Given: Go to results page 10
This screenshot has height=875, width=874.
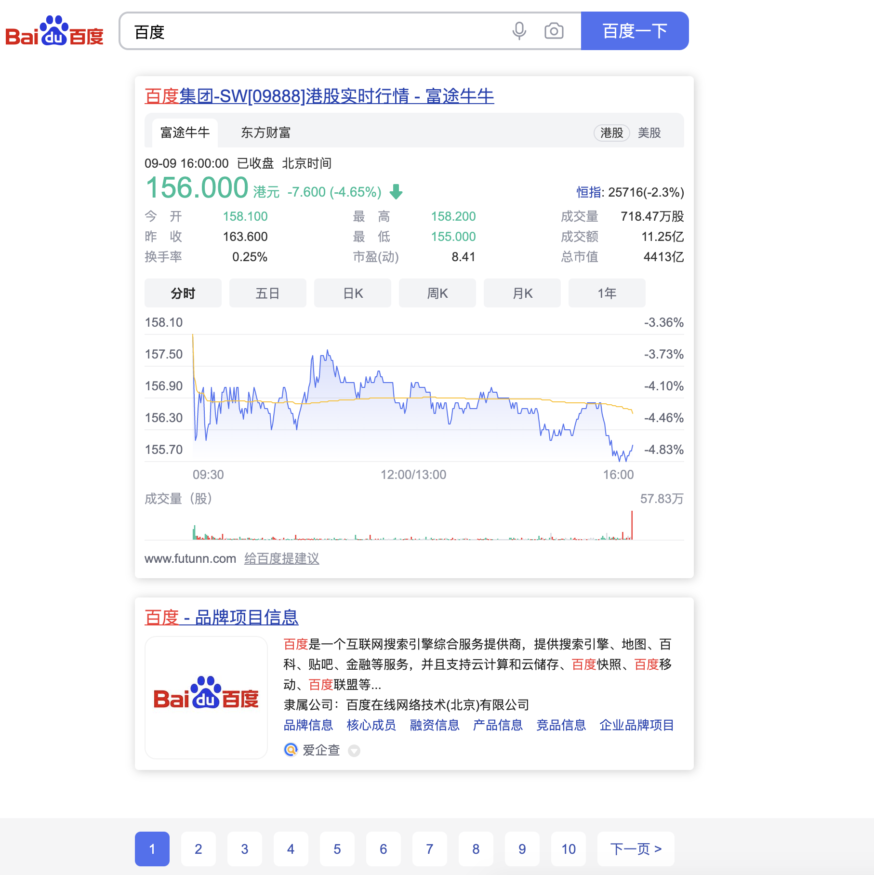Looking at the screenshot, I should click(x=569, y=849).
